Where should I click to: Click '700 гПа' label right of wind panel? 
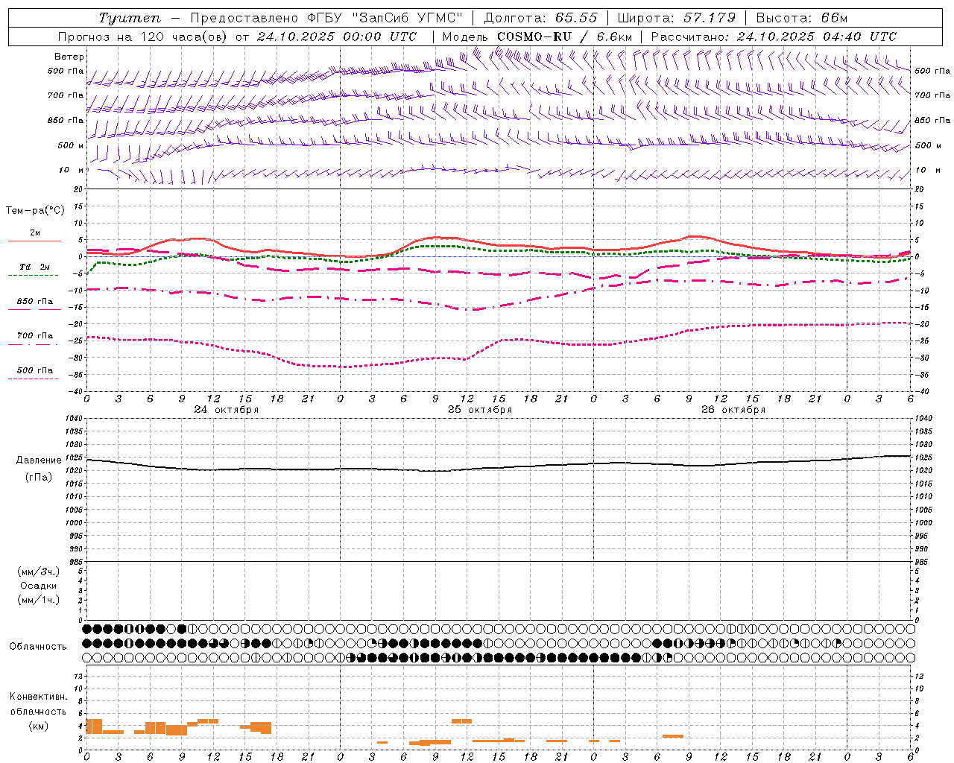pyautogui.click(x=932, y=95)
